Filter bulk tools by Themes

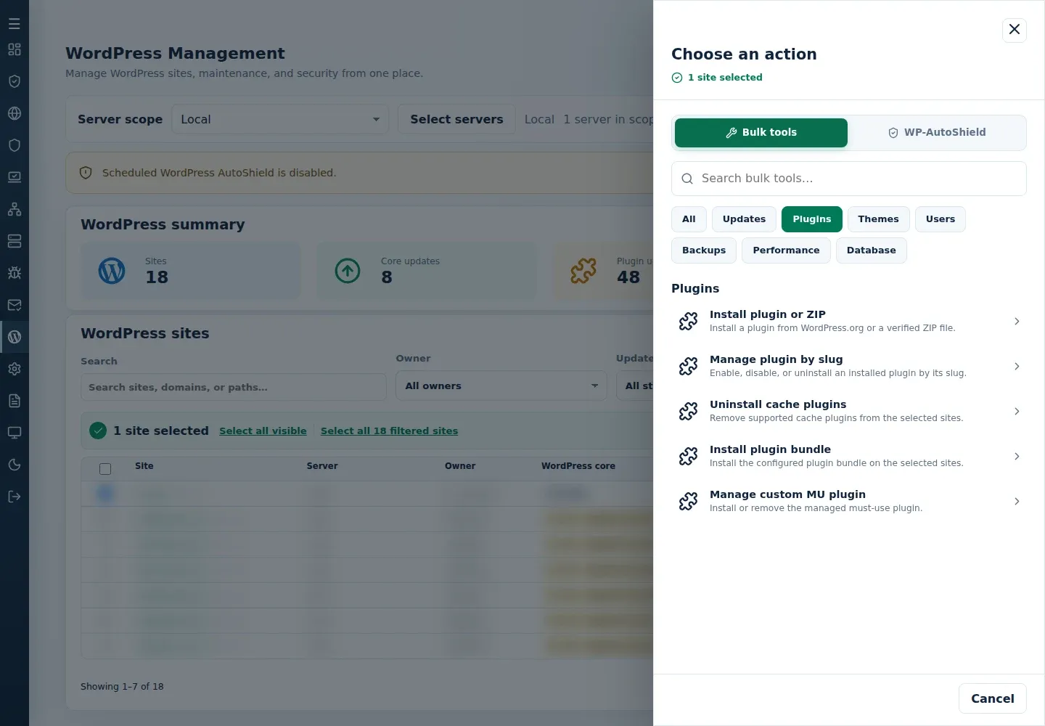pos(878,219)
